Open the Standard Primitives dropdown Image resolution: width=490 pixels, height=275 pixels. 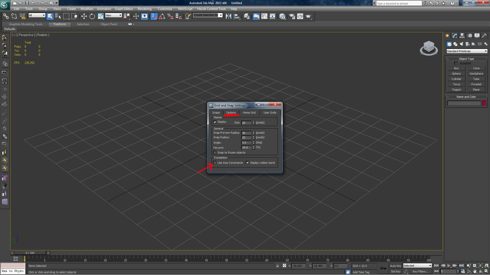pyautogui.click(x=467, y=51)
